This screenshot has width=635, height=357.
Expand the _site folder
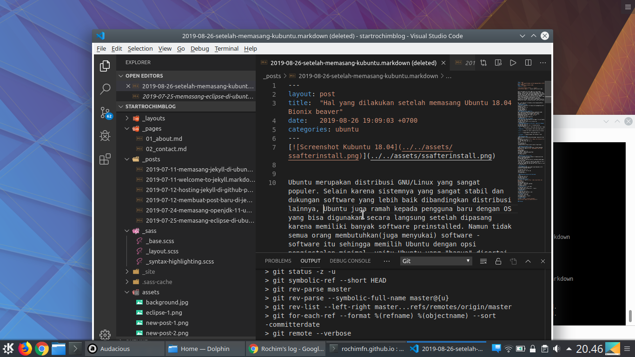[x=186, y=272]
